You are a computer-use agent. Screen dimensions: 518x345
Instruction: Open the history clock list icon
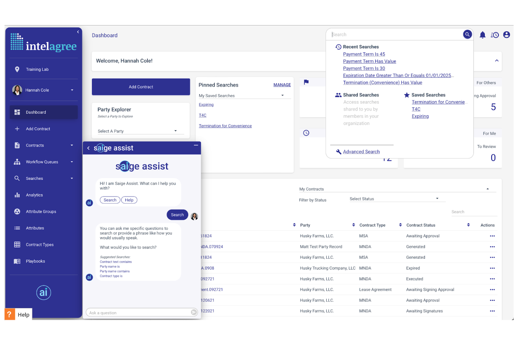[495, 35]
